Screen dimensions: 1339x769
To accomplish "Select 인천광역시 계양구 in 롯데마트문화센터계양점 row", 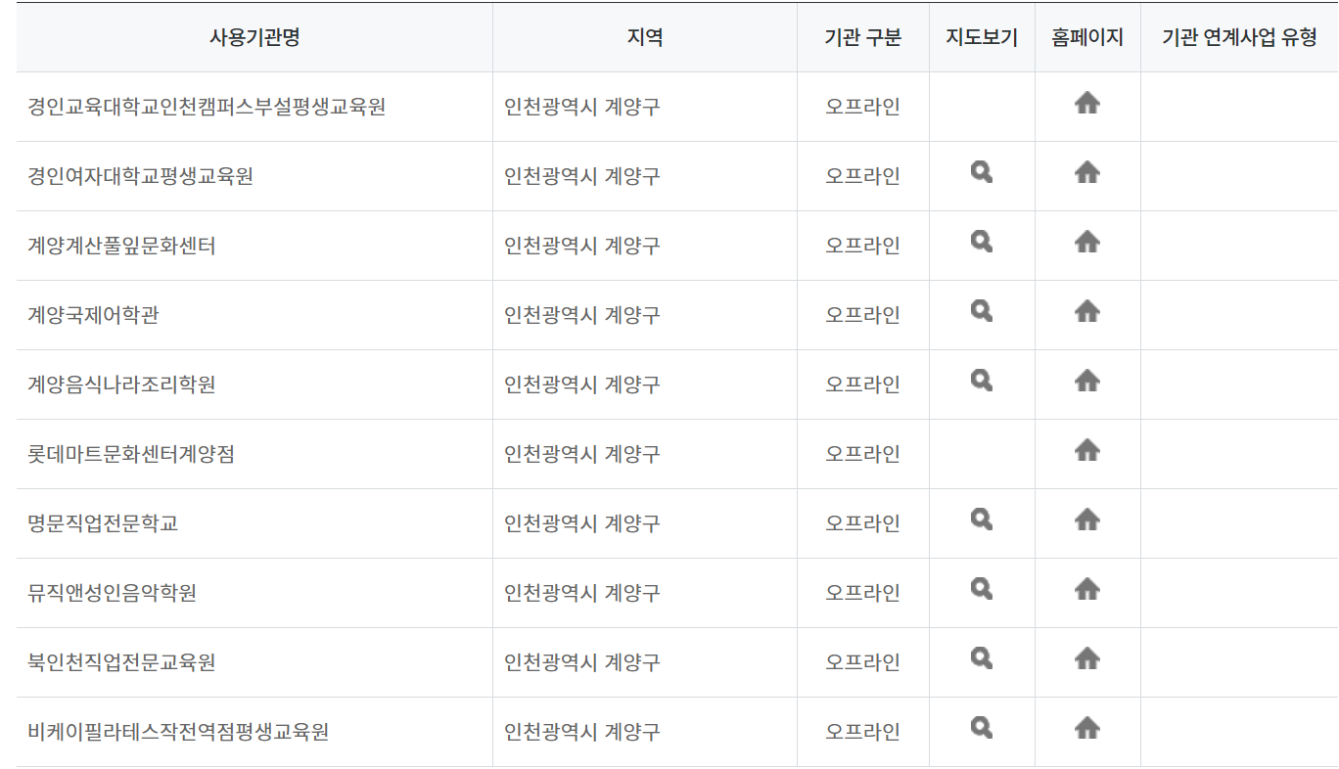I will click(x=582, y=454).
